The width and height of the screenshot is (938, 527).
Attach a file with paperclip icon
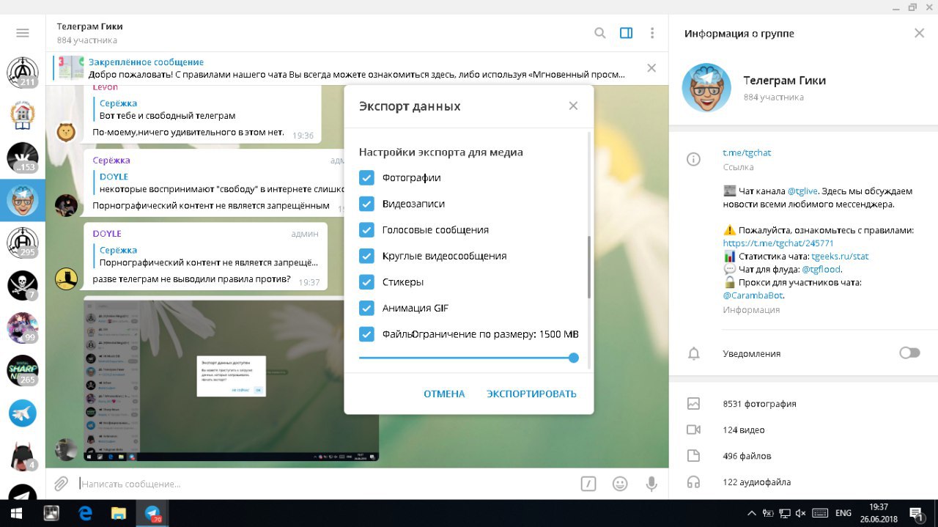tap(62, 484)
